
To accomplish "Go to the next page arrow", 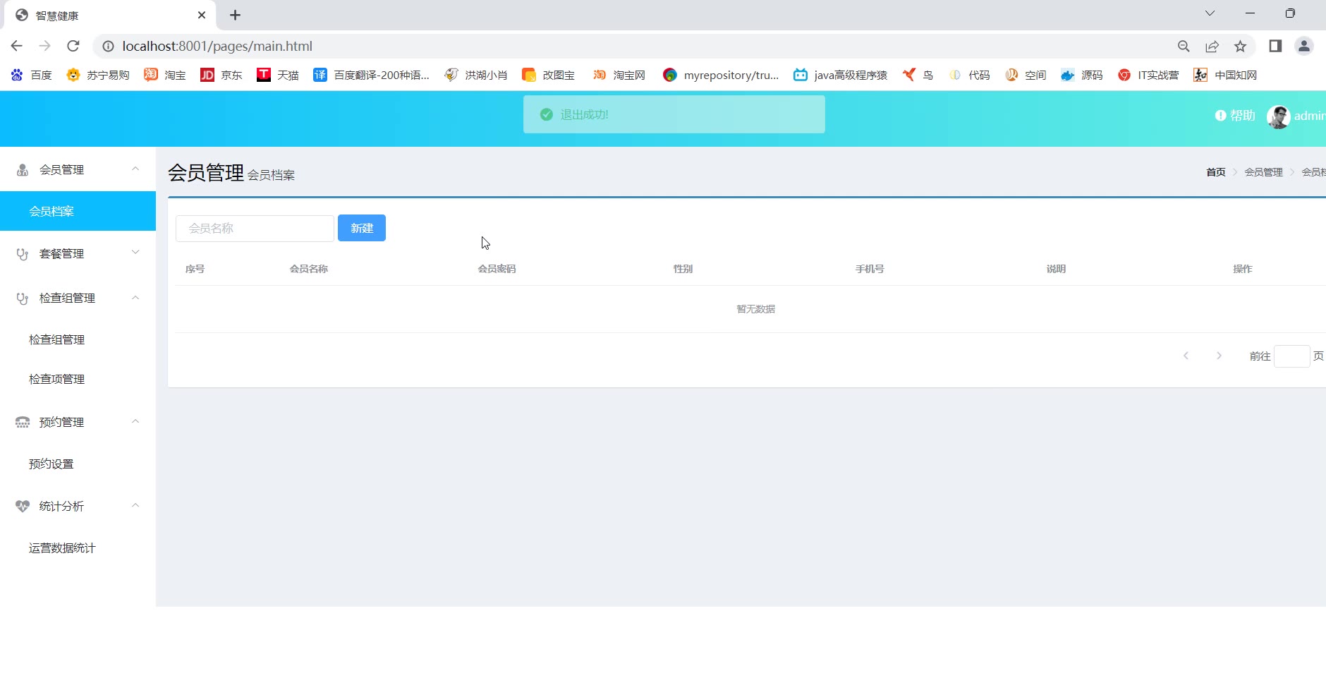I will coord(1219,356).
